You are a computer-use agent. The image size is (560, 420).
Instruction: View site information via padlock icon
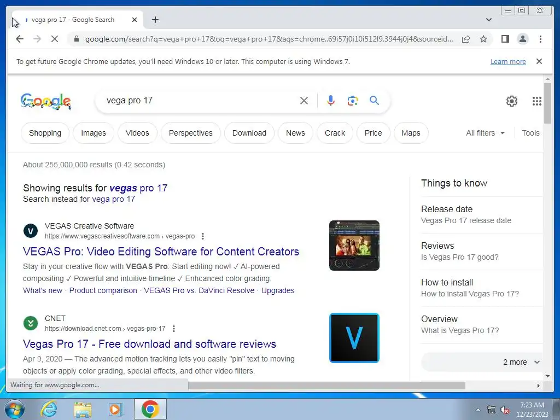(x=76, y=39)
